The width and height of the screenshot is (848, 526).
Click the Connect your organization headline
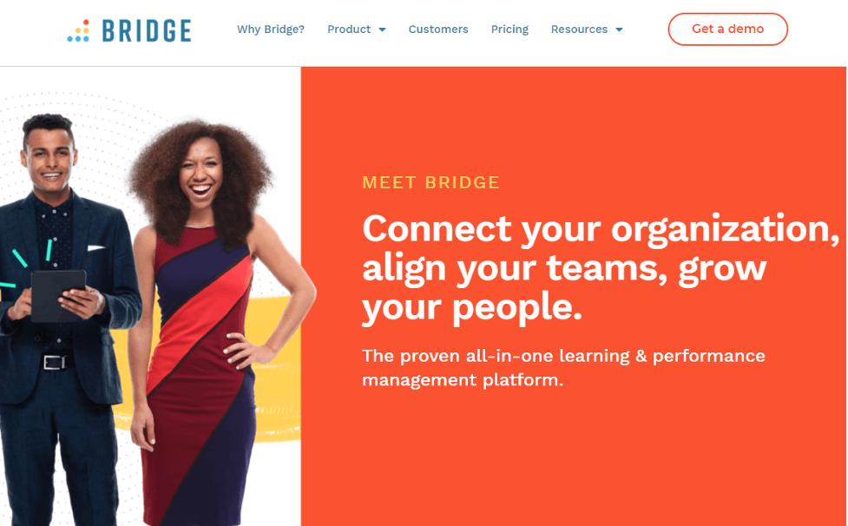click(601, 268)
